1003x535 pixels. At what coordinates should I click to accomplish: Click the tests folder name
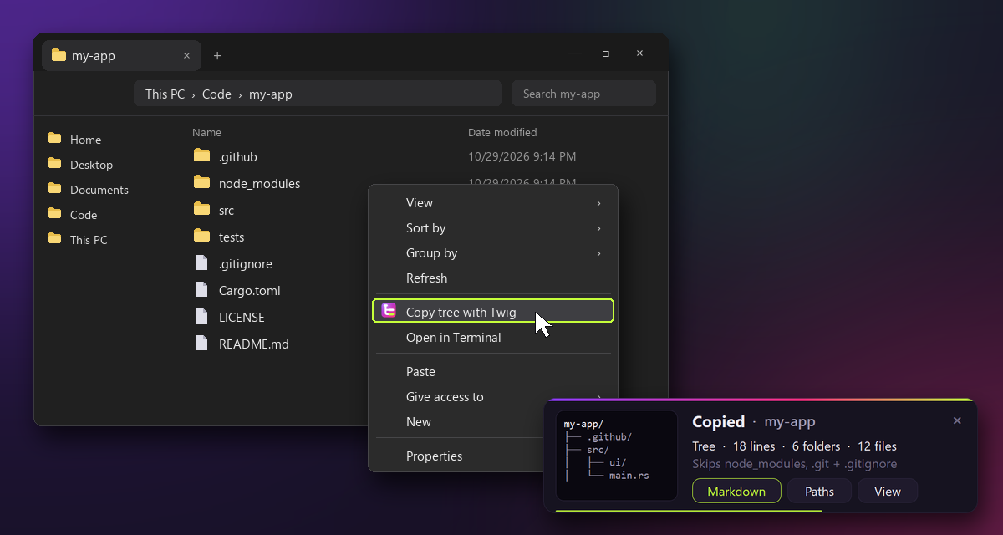coord(232,237)
